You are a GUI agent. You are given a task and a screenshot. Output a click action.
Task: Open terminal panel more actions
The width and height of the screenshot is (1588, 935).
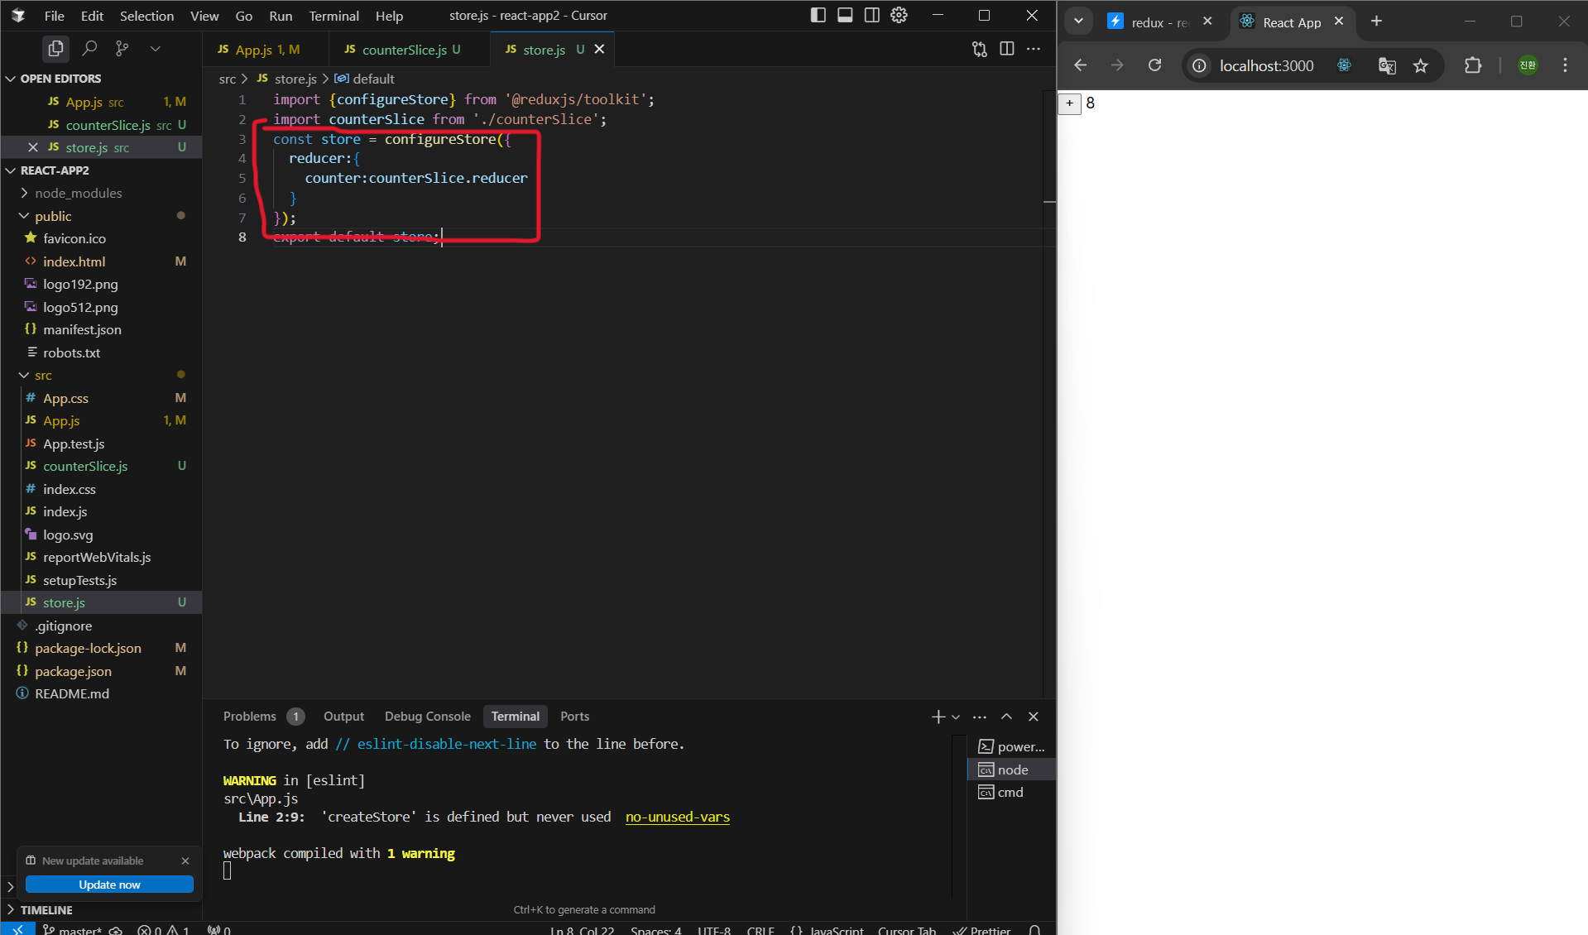tap(980, 717)
